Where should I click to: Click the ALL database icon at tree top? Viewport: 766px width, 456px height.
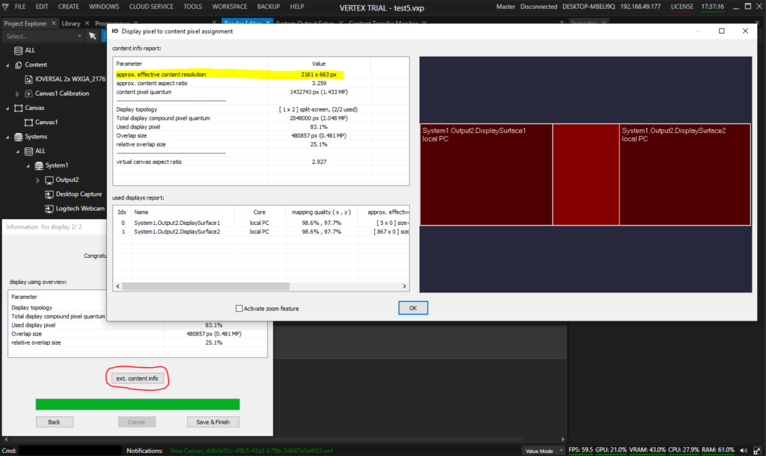coord(18,50)
